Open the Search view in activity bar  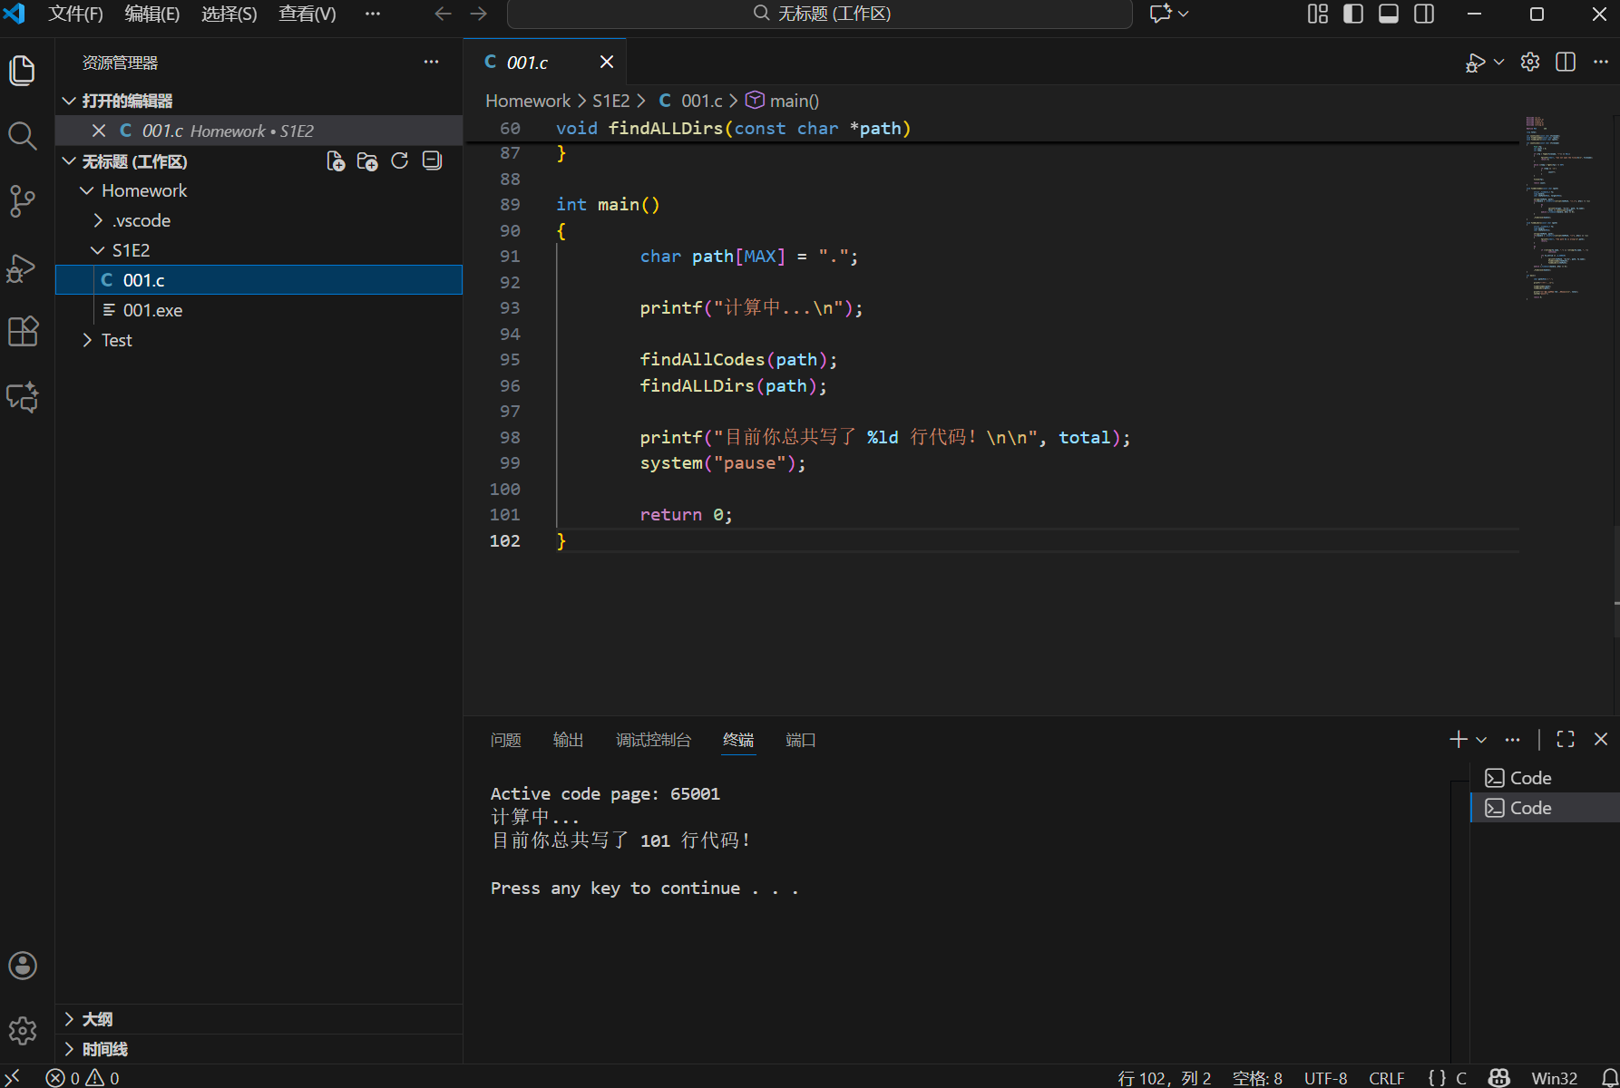click(x=22, y=136)
